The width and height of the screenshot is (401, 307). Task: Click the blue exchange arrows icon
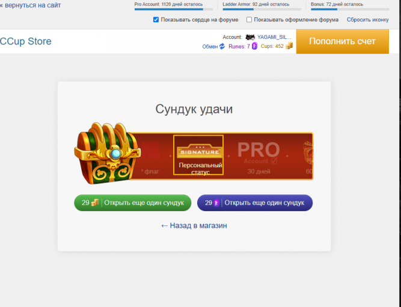pos(222,46)
